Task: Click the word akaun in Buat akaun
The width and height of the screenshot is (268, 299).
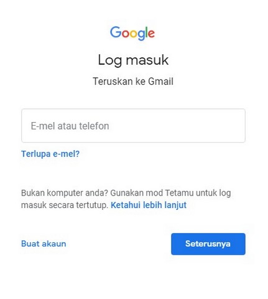Action: click(53, 244)
